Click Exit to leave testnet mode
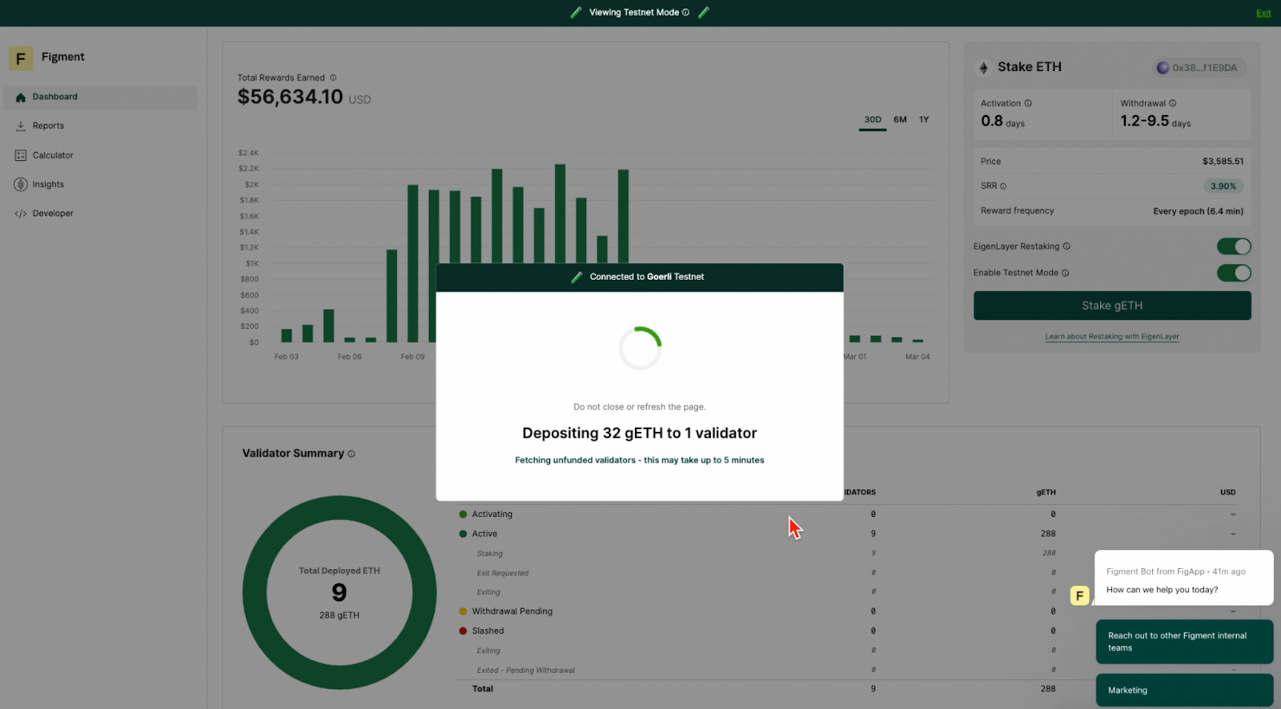1281x709 pixels. pyautogui.click(x=1263, y=13)
